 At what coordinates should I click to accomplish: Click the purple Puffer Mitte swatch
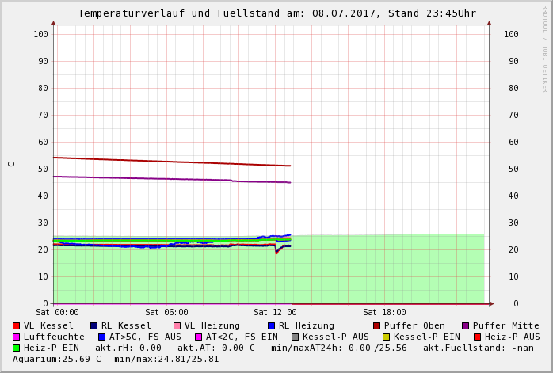click(465, 326)
